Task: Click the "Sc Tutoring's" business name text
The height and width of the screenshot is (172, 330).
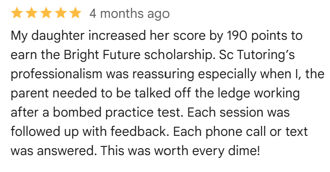Action: [257, 55]
